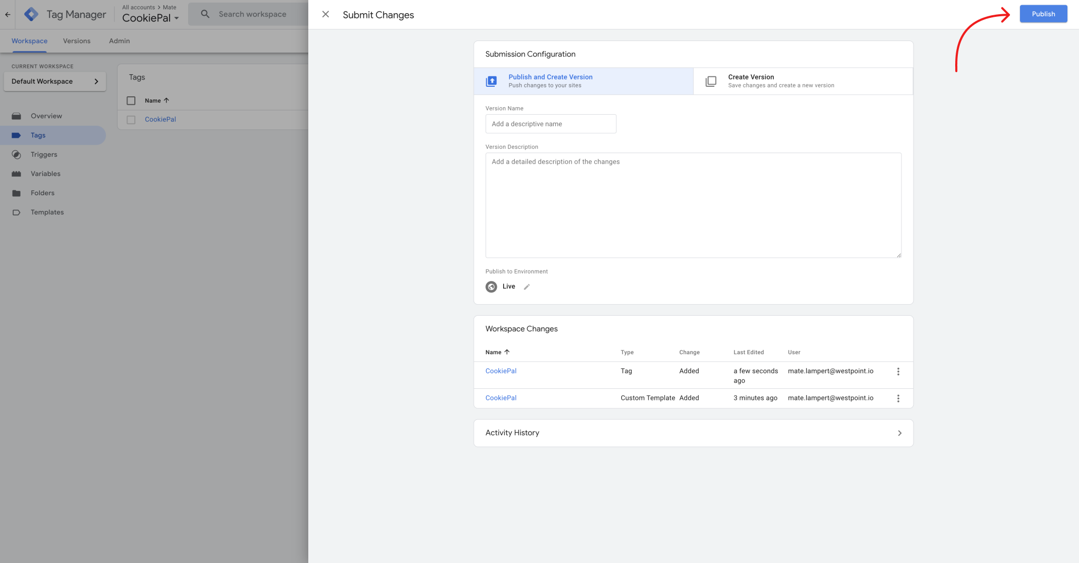Viewport: 1079px width, 563px height.
Task: Click the Live environment globe icon
Action: [x=491, y=287]
